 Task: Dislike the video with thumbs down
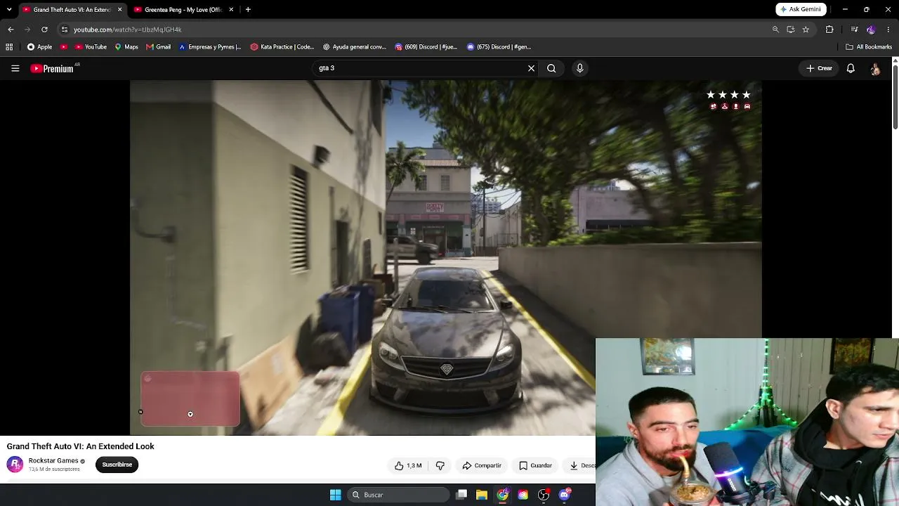click(440, 465)
